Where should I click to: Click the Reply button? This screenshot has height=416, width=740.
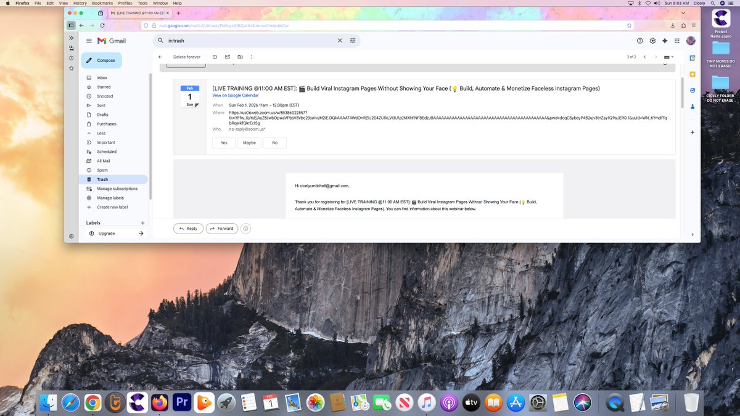tap(187, 228)
